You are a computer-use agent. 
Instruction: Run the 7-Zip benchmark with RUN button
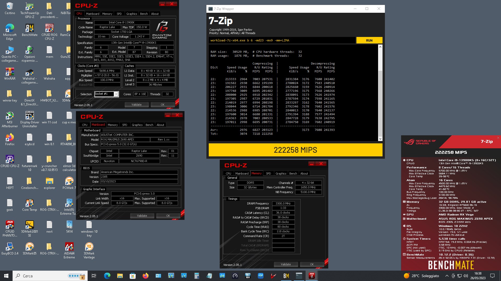tap(369, 40)
